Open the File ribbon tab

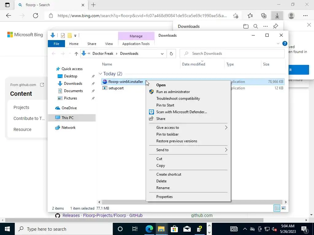56,44
